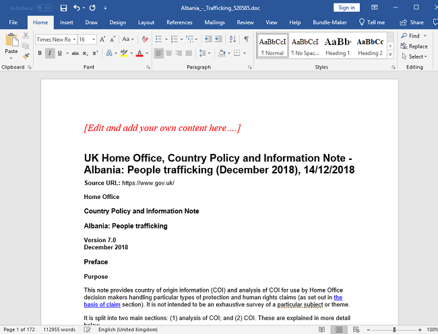Apply strikethrough to text
Screen dimensions: 438x334
coord(75,53)
